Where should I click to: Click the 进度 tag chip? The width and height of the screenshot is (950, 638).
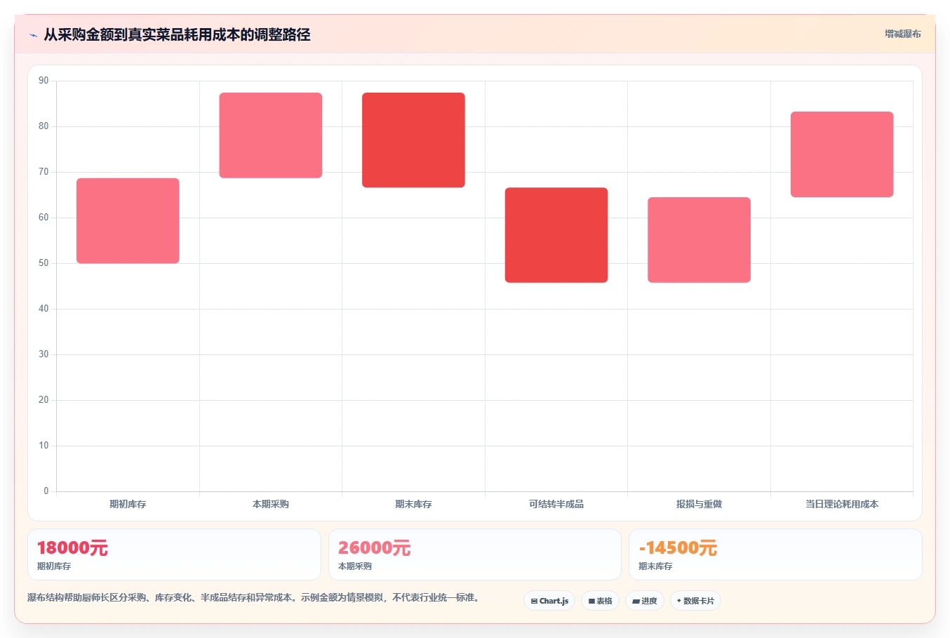tap(644, 601)
